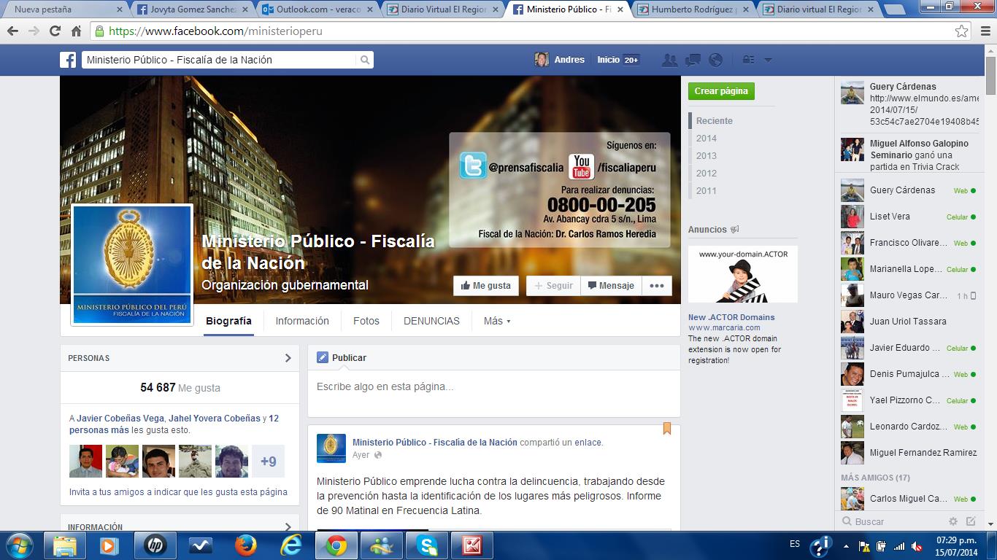Open friend requests icon
The image size is (997, 560).
pos(669,60)
